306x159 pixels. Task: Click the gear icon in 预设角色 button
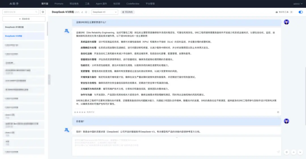pos(123,12)
